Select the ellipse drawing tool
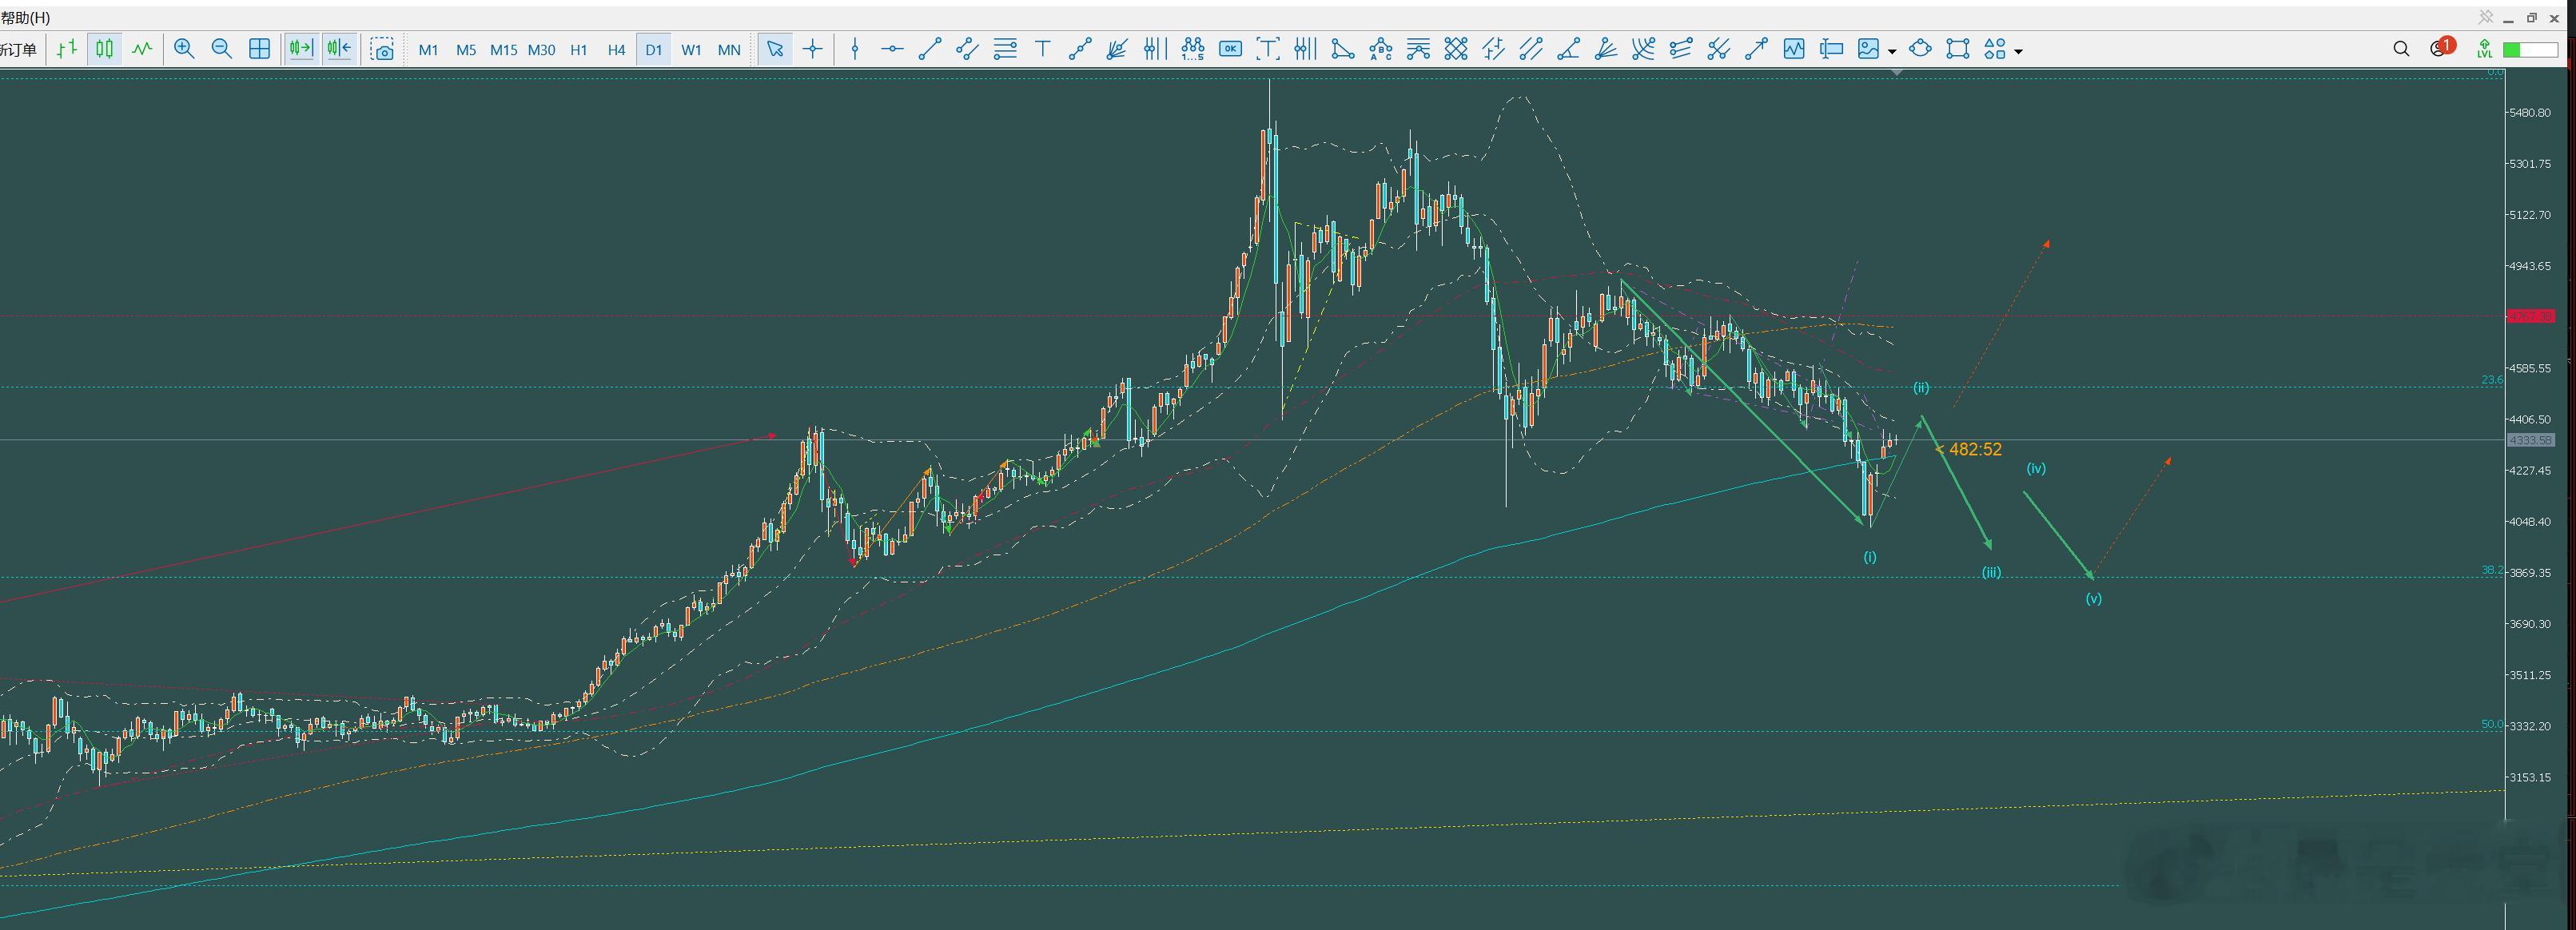Viewport: 2576px width, 930px height. pos(1920,49)
